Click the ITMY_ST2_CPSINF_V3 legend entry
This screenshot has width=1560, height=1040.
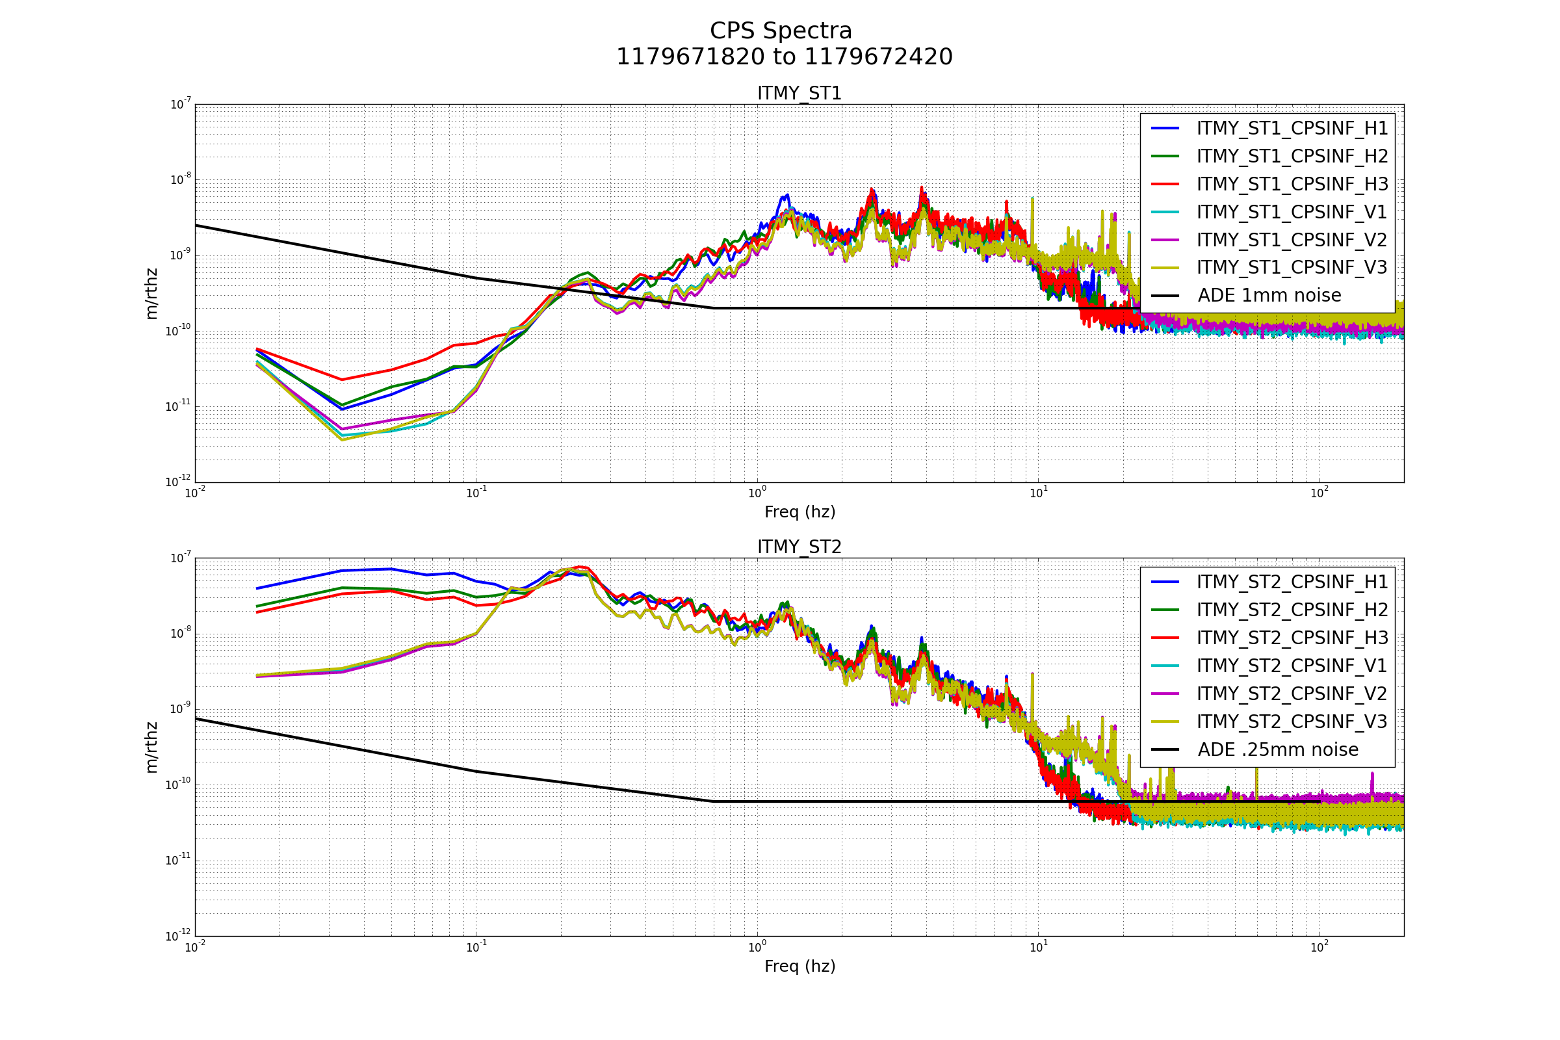(x=1292, y=721)
